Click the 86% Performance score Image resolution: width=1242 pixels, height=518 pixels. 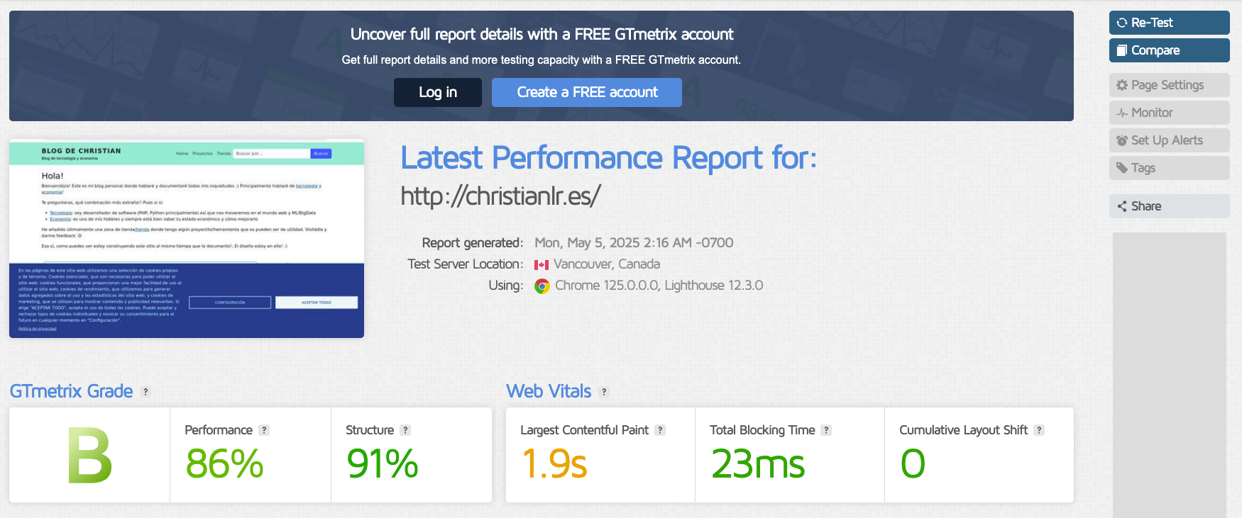pos(224,464)
